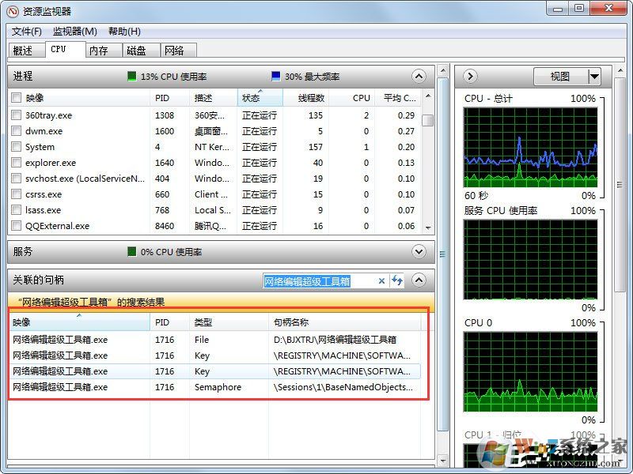Select the System process checkbox
The height and width of the screenshot is (474, 633).
pyautogui.click(x=15, y=147)
